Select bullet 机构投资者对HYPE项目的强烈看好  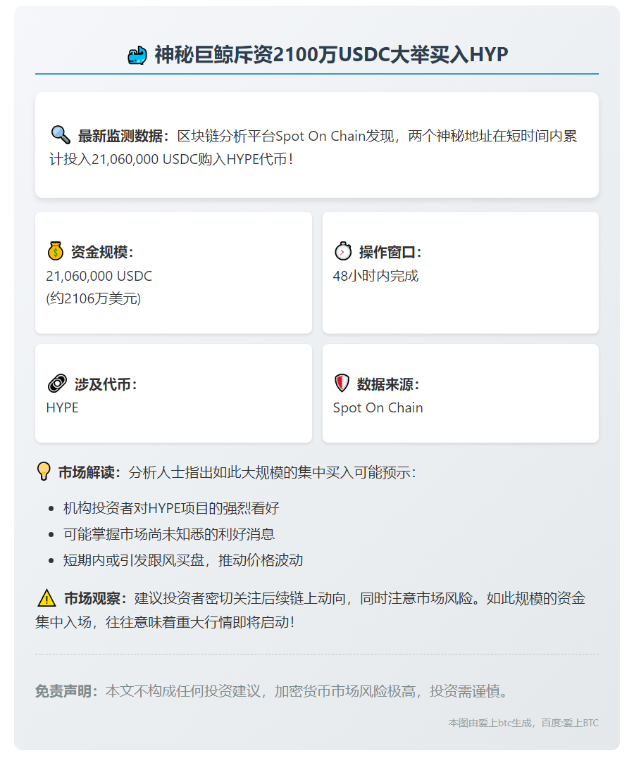point(171,508)
